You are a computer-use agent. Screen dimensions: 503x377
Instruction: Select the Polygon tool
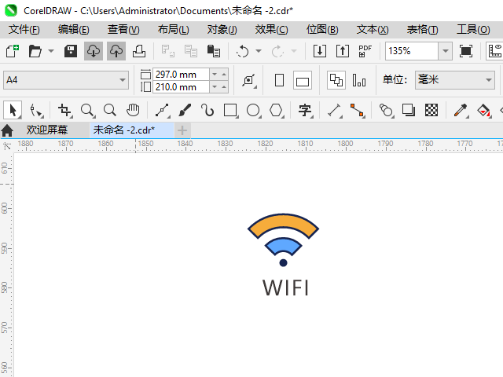276,111
